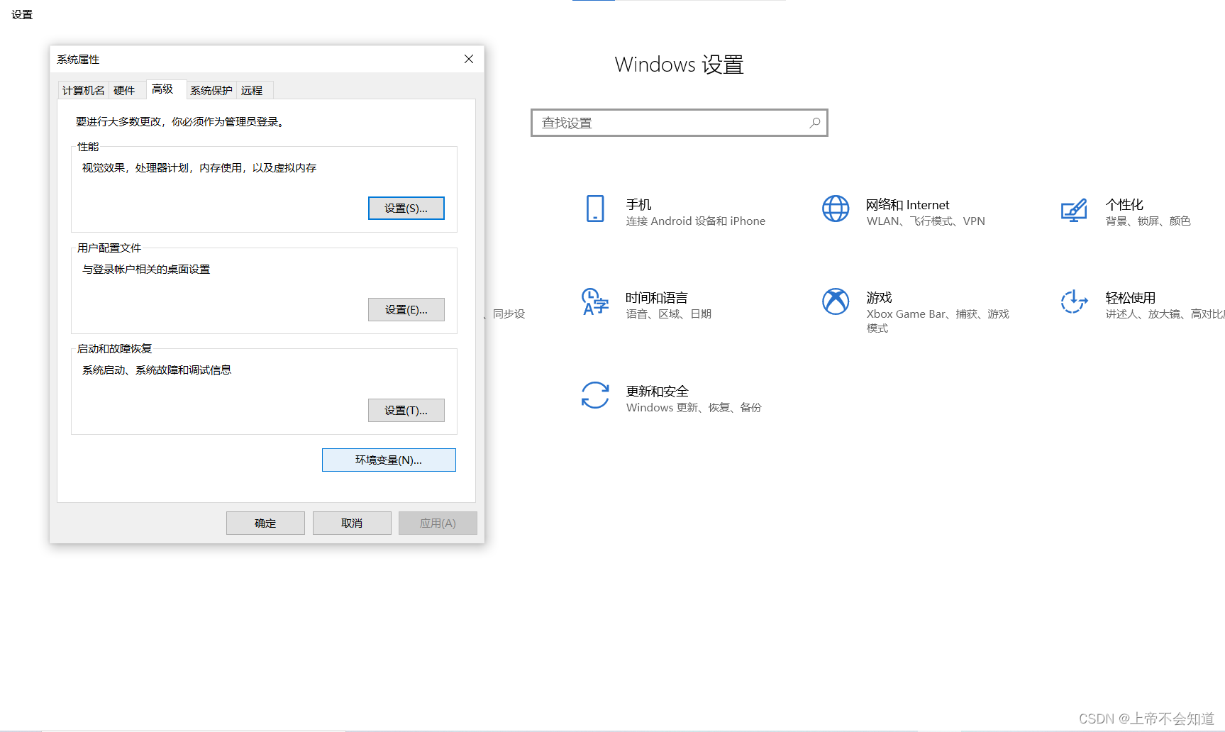Screen dimensions: 1225x732
Task: Click the Ease of Access icon
Action: coord(1074,301)
